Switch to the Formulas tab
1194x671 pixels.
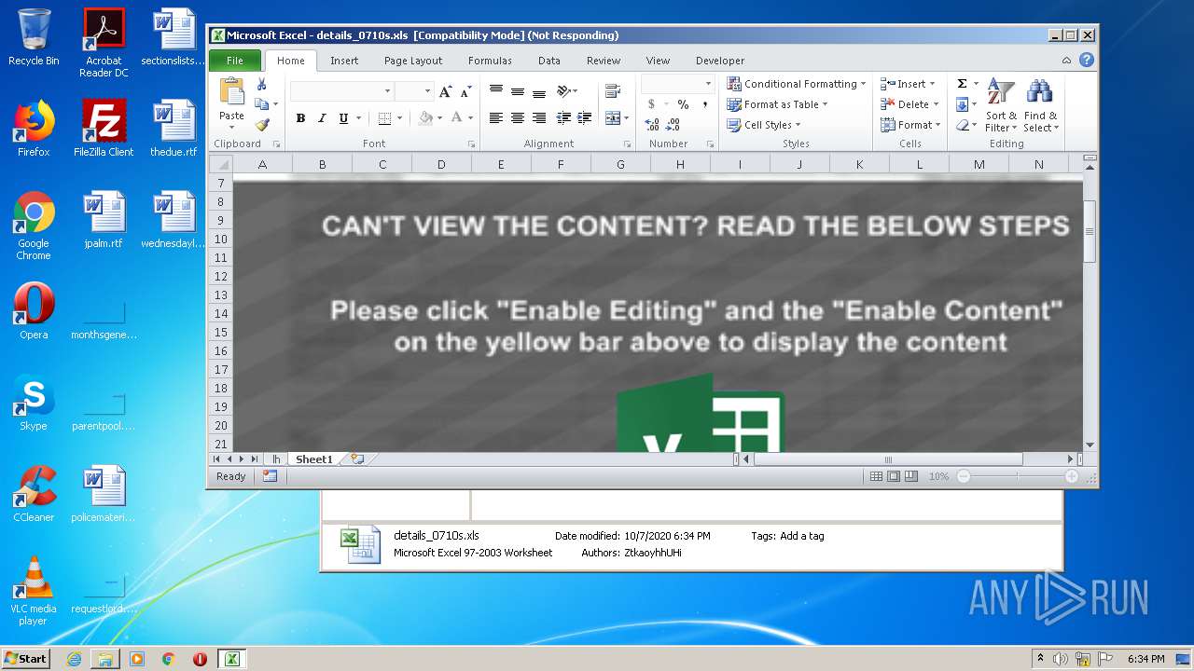pyautogui.click(x=490, y=61)
